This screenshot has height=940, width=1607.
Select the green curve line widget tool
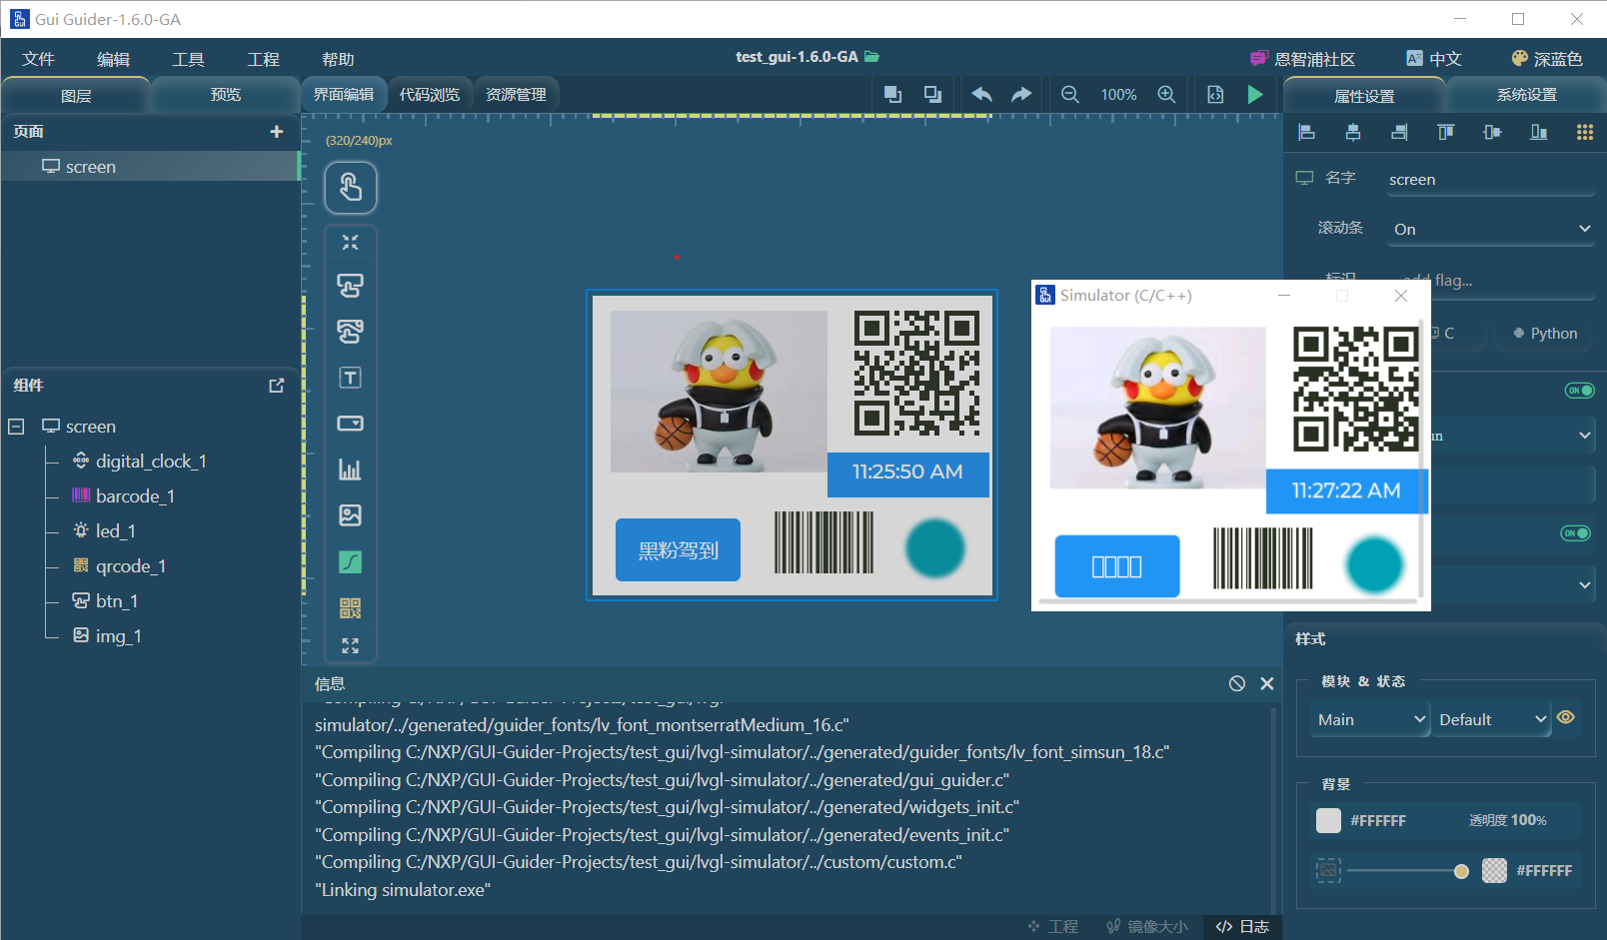click(350, 561)
